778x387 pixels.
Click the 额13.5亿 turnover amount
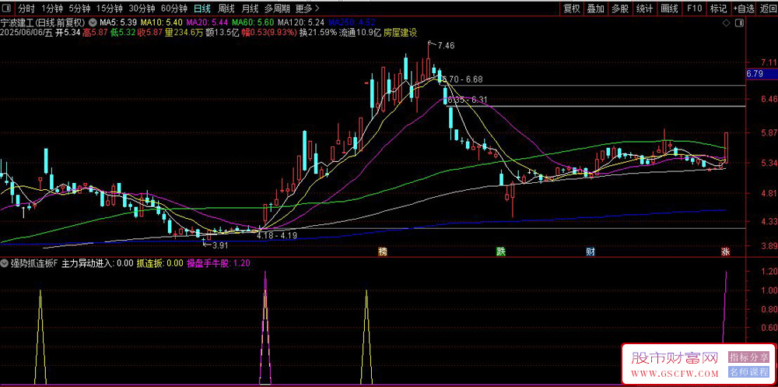pos(222,32)
